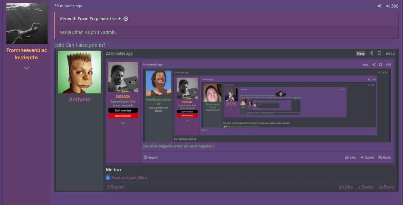Expand the chevron under SIGSEGV in post #16
Viewport: 403px width, 205px height.
[187, 121]
